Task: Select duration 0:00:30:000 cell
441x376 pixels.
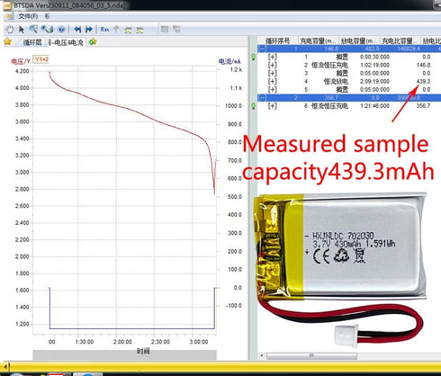Action: click(x=374, y=57)
